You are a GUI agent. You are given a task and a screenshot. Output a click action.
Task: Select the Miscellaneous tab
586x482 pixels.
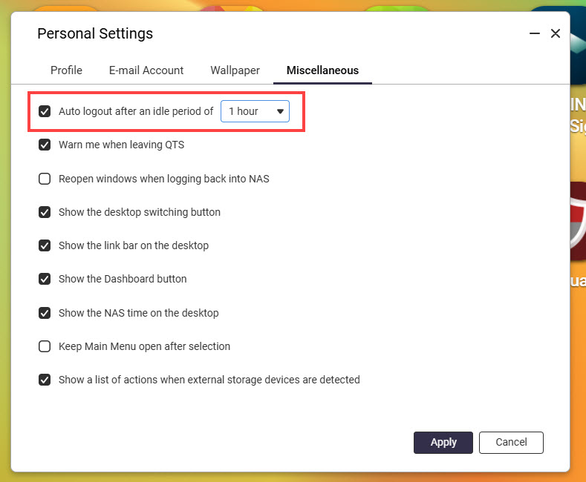pos(322,70)
